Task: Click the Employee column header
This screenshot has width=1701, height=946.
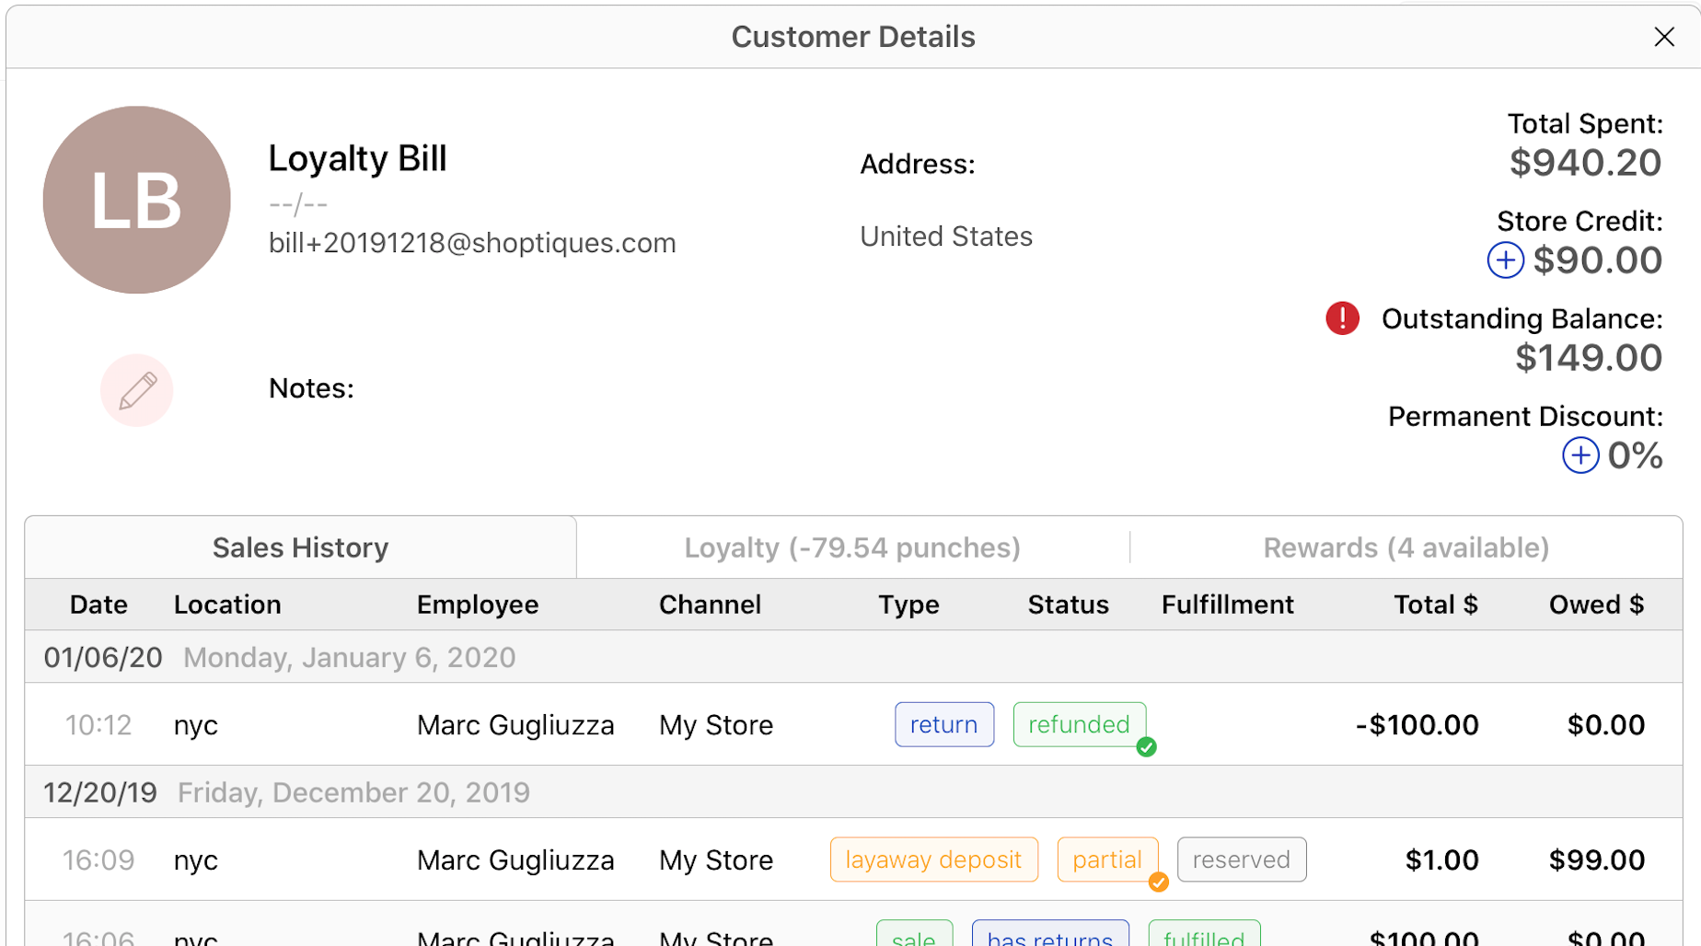Action: pyautogui.click(x=477, y=605)
